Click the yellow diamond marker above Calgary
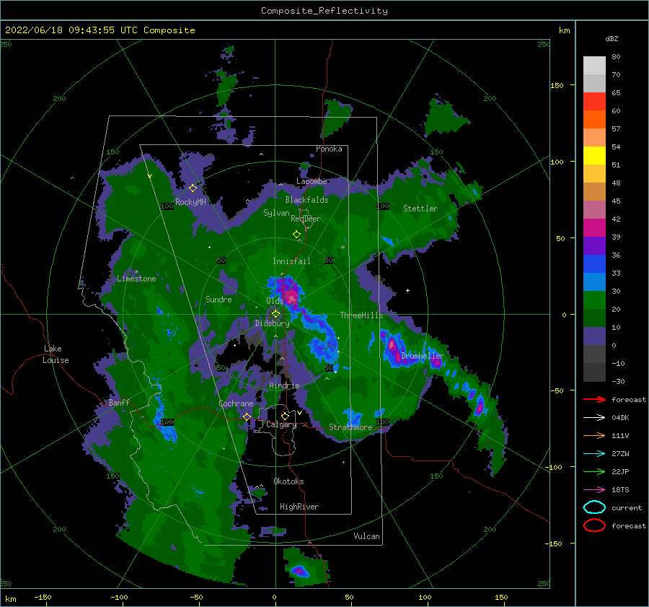 285,416
